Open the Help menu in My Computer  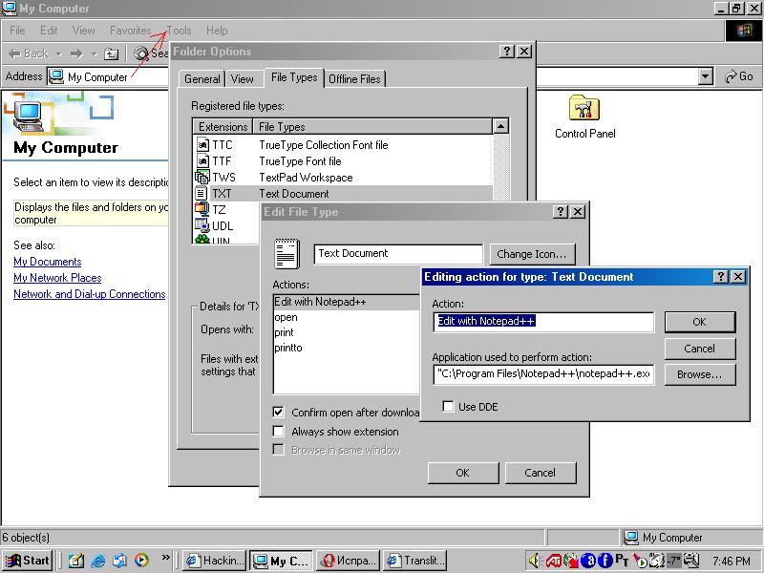217,31
